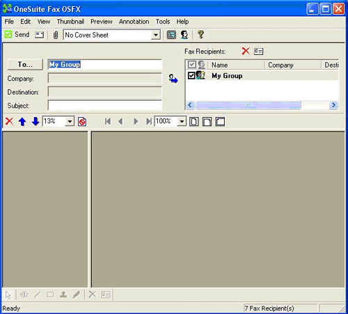Click the Destination input field
Viewport: 348px width, 314px height.
(104, 92)
